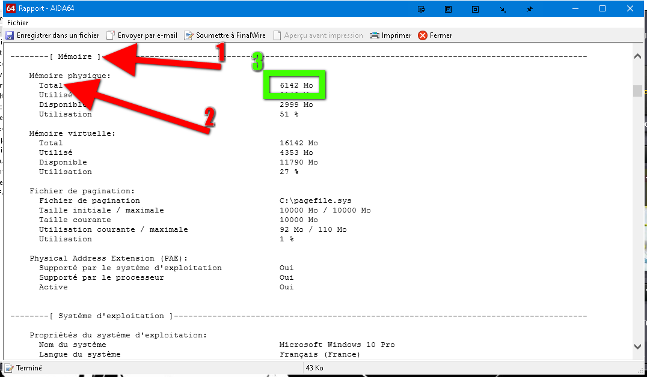
Task: Click the Terminé status bar icon
Action: (x=10, y=367)
